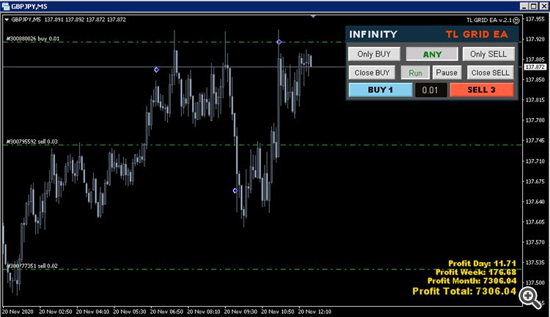The width and height of the screenshot is (550, 317).
Task: Click the Run button
Action: pyautogui.click(x=415, y=73)
